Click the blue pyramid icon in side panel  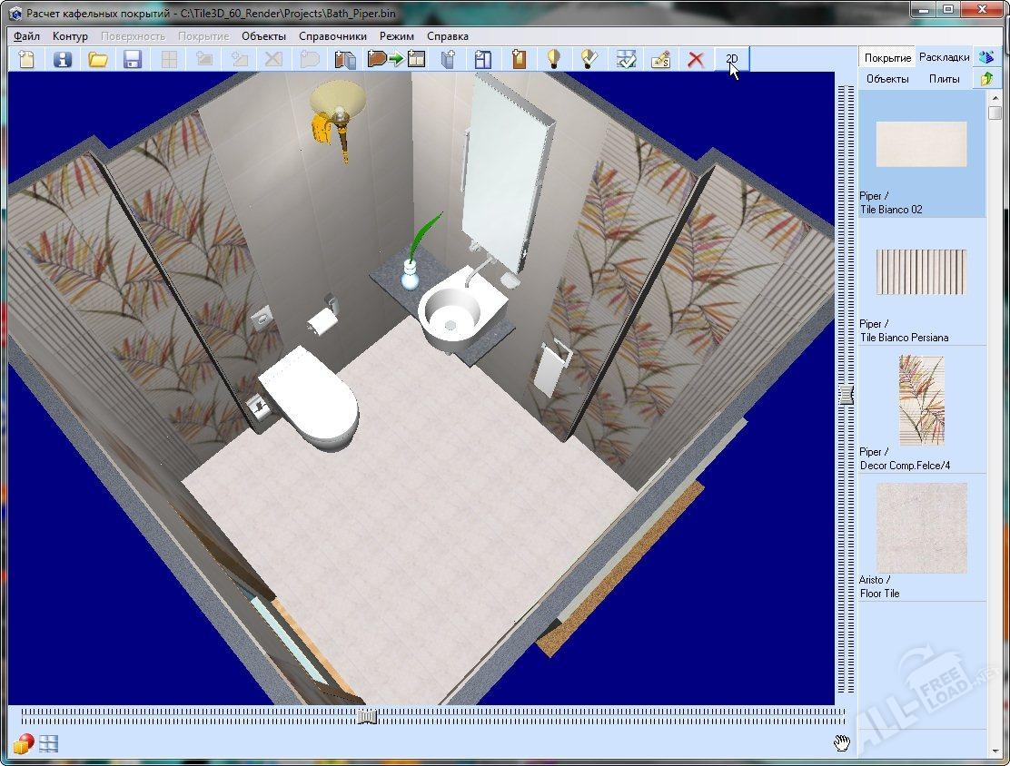point(986,57)
